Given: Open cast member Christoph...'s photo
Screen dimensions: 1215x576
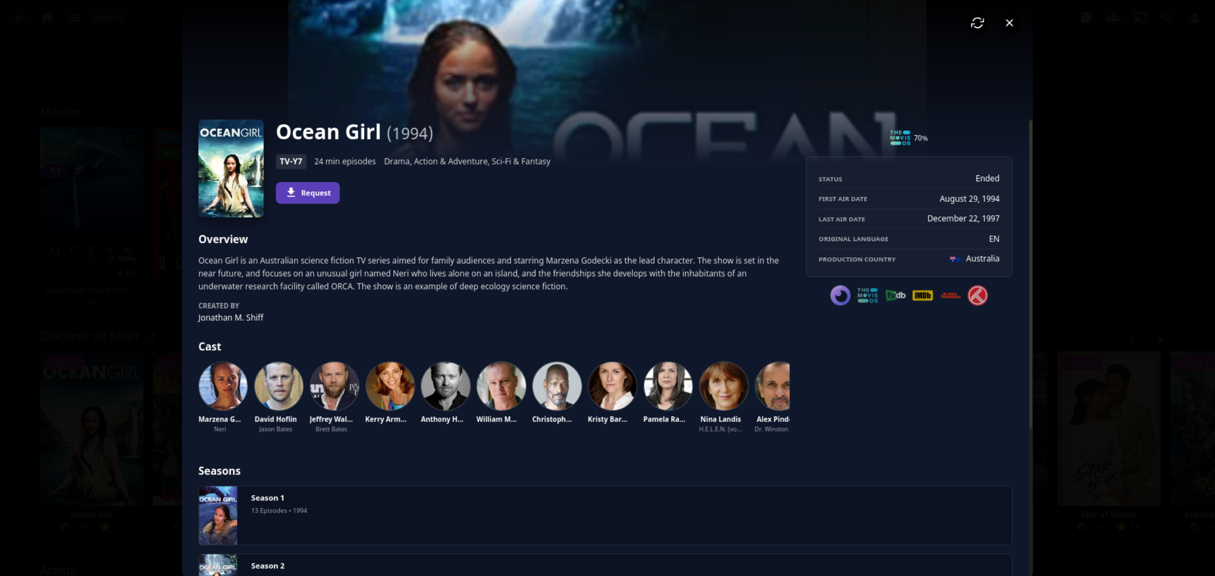Looking at the screenshot, I should point(557,386).
